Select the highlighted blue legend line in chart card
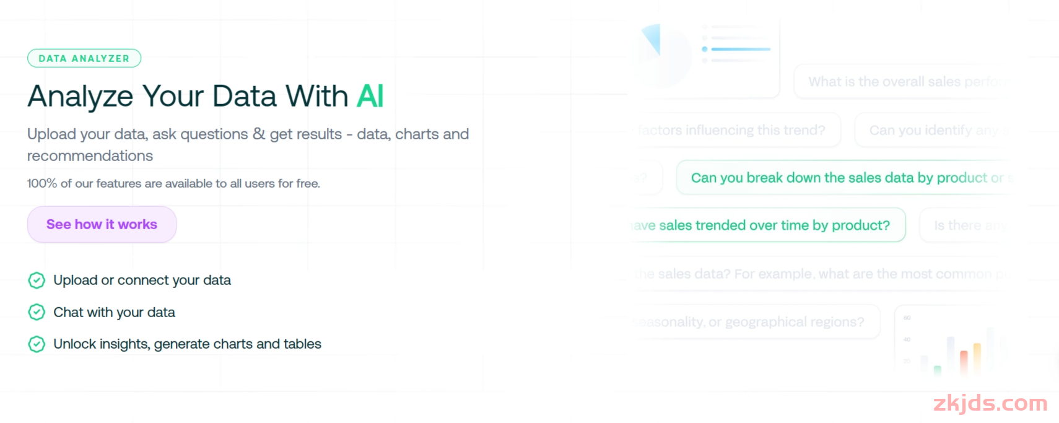Image resolution: width=1059 pixels, height=423 pixels. click(x=741, y=49)
